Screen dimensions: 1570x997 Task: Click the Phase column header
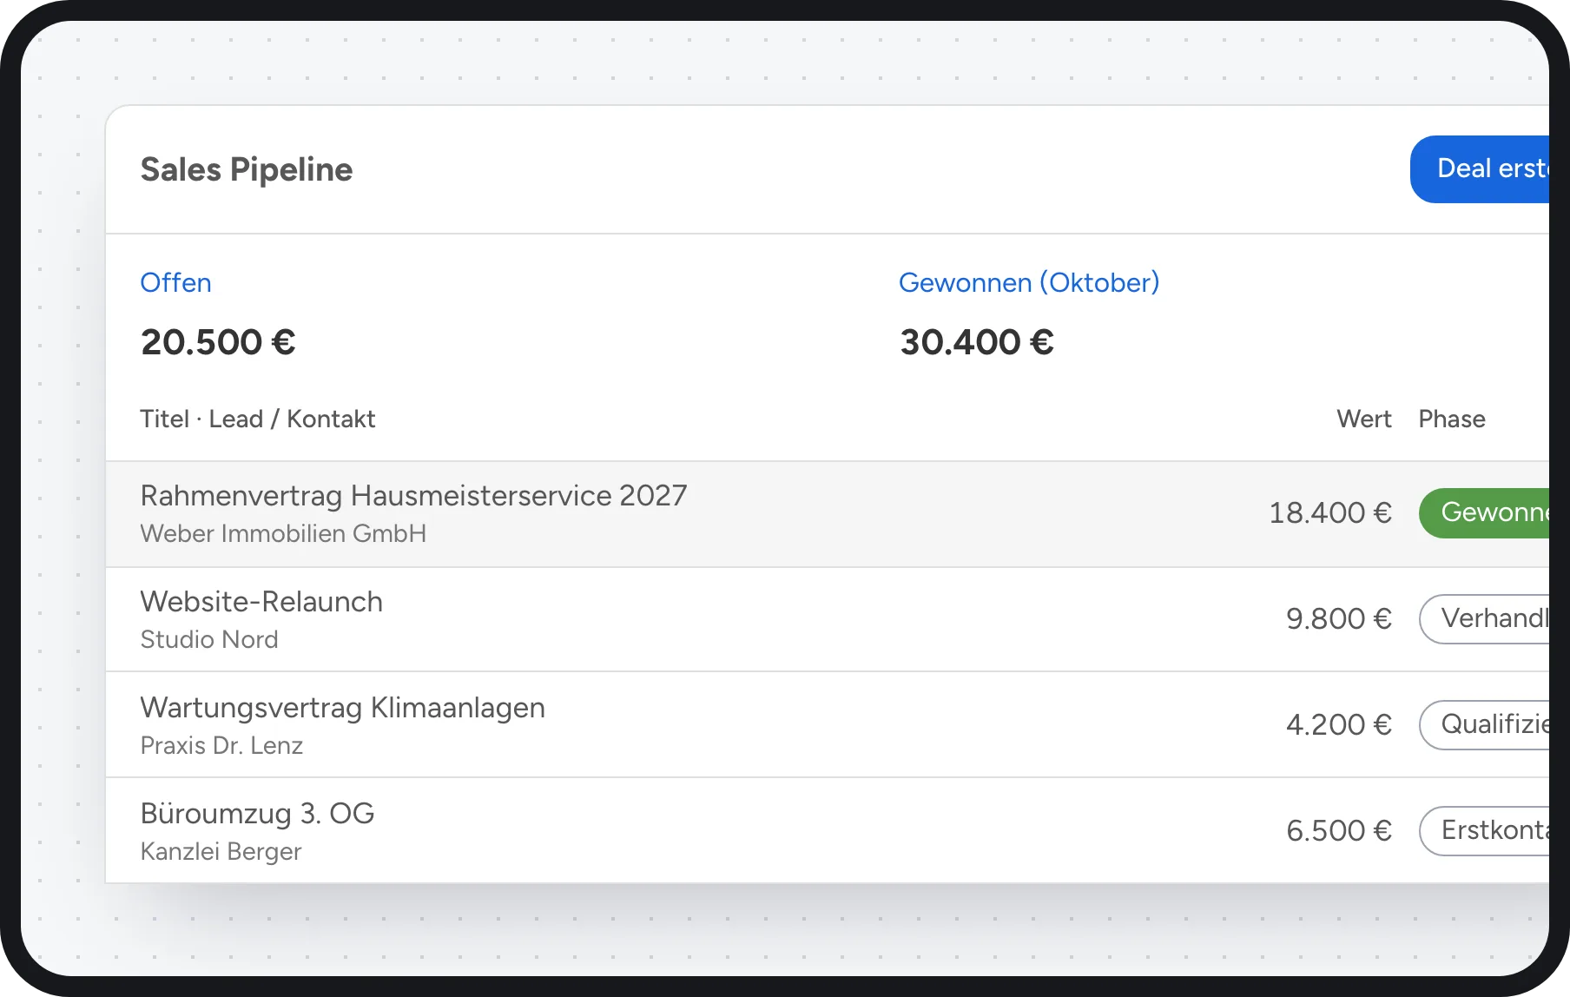(1452, 419)
